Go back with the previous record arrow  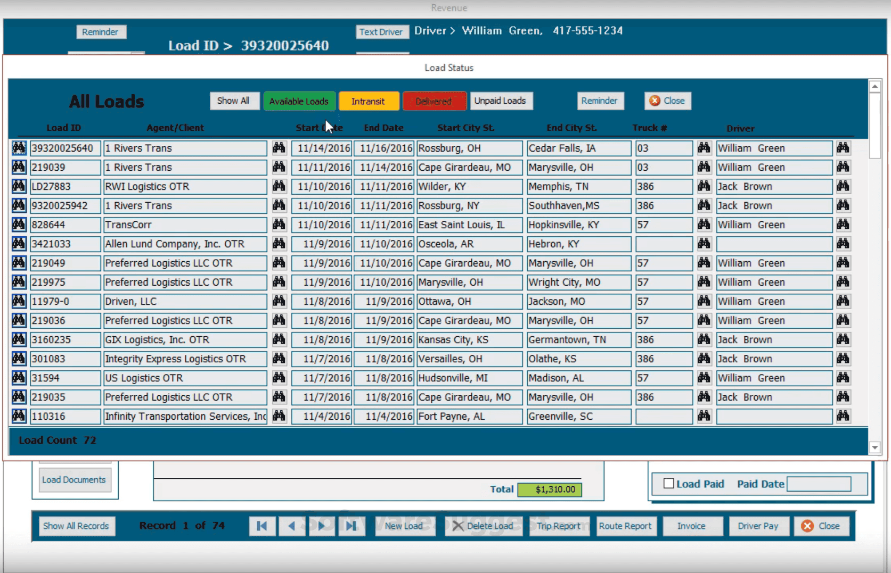coord(292,526)
